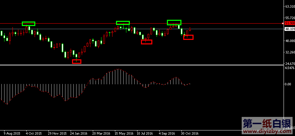This screenshot has height=136, width=295.
Task: Click the 0.00 level on indicator scale
Action: click(x=288, y=84)
